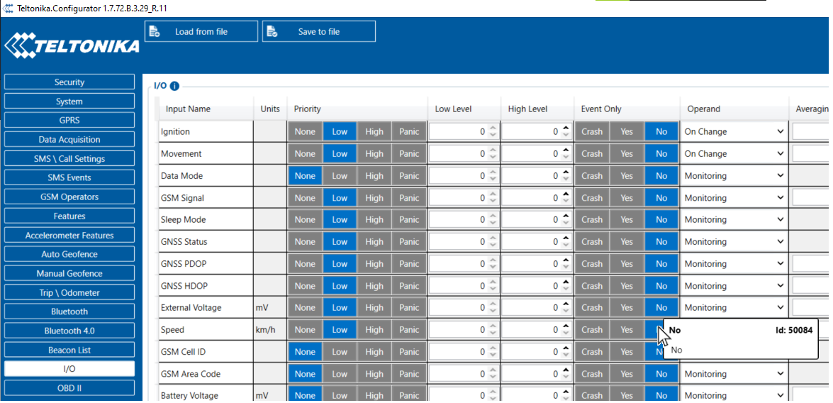This screenshot has height=403, width=833.
Task: Open Sleep Mode Operand dropdown
Action: (x=734, y=219)
